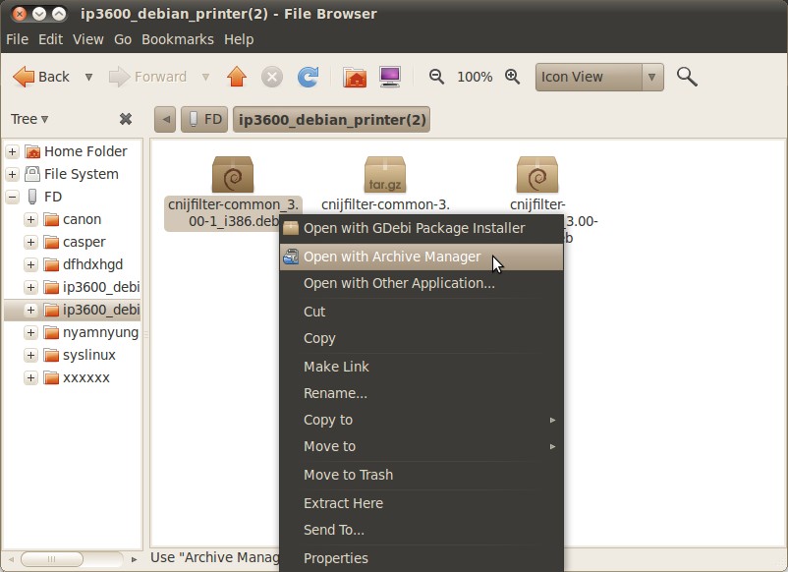Open the Copy to submenu
The image size is (788, 572).
[422, 420]
